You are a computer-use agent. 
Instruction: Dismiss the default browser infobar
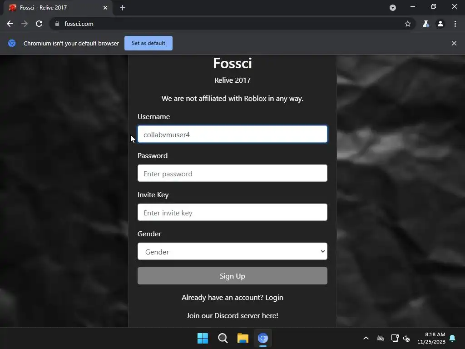454,43
